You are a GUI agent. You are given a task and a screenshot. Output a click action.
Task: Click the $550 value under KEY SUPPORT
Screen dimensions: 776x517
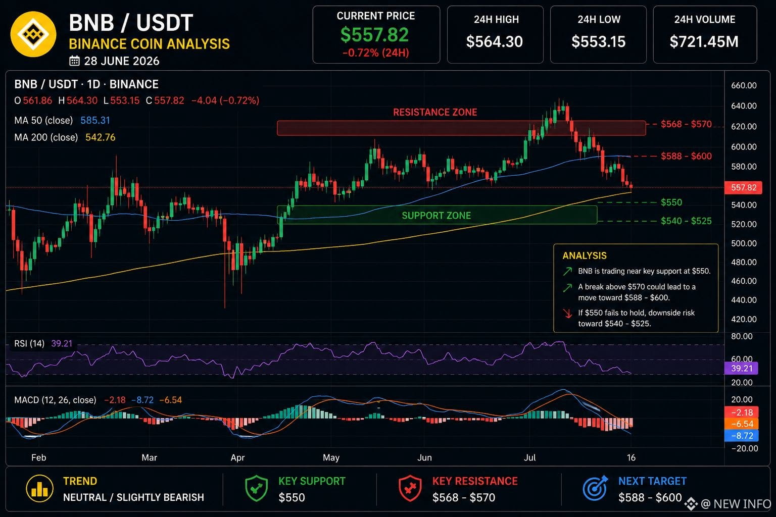(292, 498)
